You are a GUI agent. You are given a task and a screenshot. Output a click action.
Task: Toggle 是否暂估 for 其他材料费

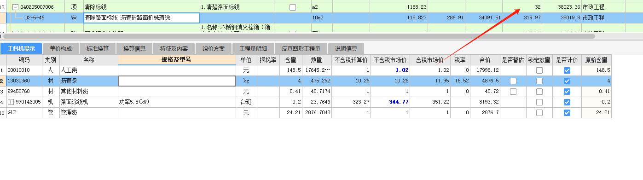tap(513, 92)
